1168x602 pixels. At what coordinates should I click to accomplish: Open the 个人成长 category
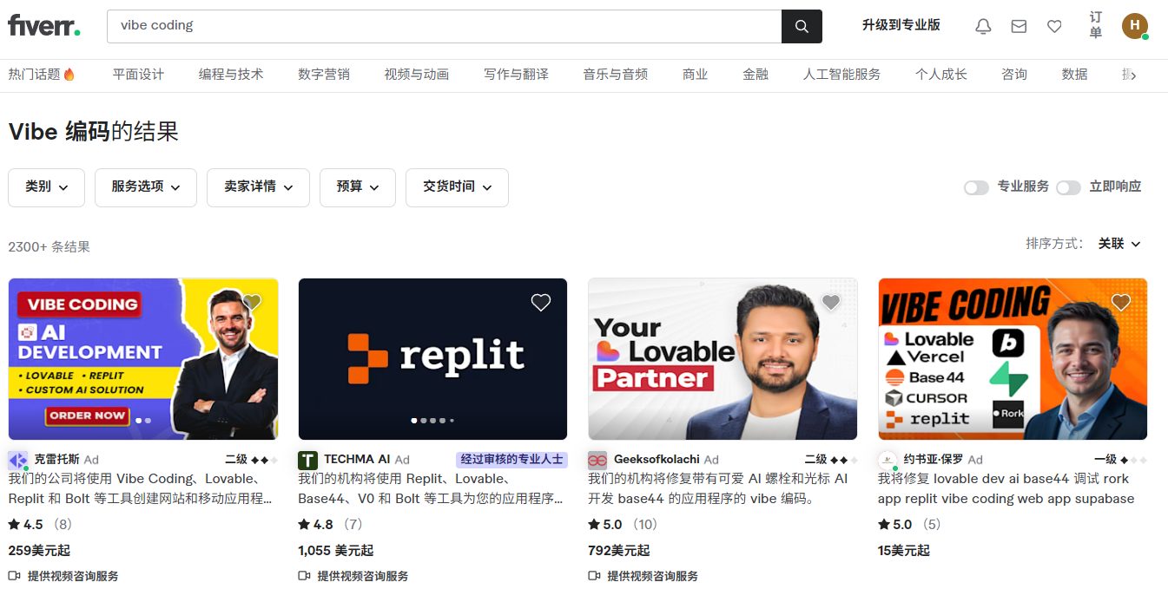tap(941, 75)
